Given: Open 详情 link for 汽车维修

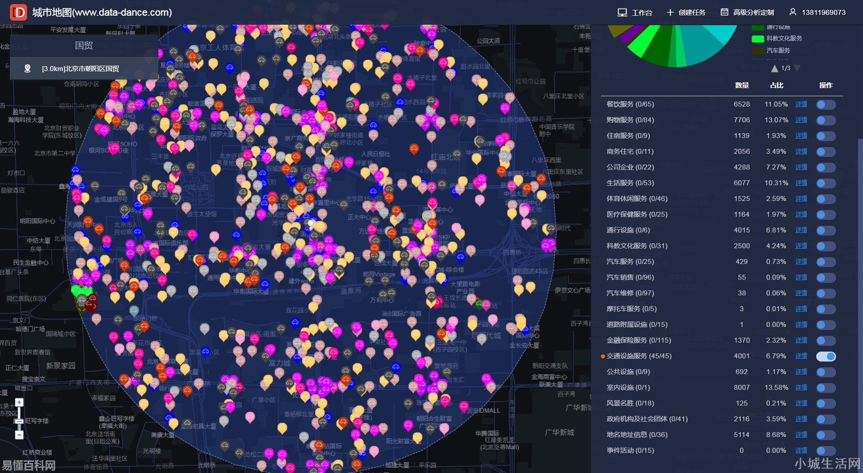Looking at the screenshot, I should point(801,293).
